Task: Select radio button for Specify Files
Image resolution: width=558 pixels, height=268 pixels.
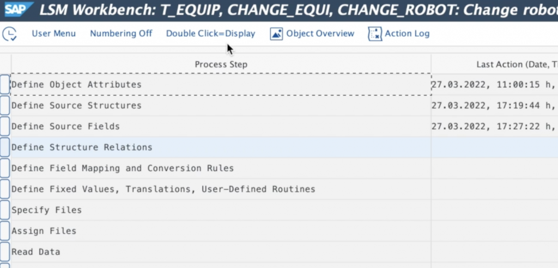Action: pyautogui.click(x=5, y=210)
